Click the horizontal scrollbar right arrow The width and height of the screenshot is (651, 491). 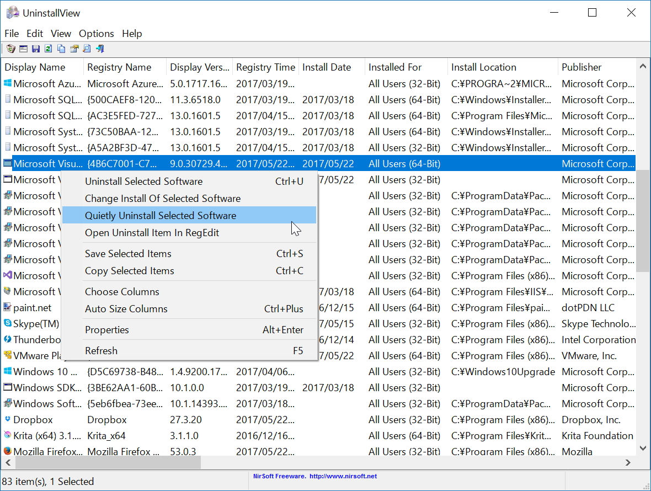coord(628,462)
